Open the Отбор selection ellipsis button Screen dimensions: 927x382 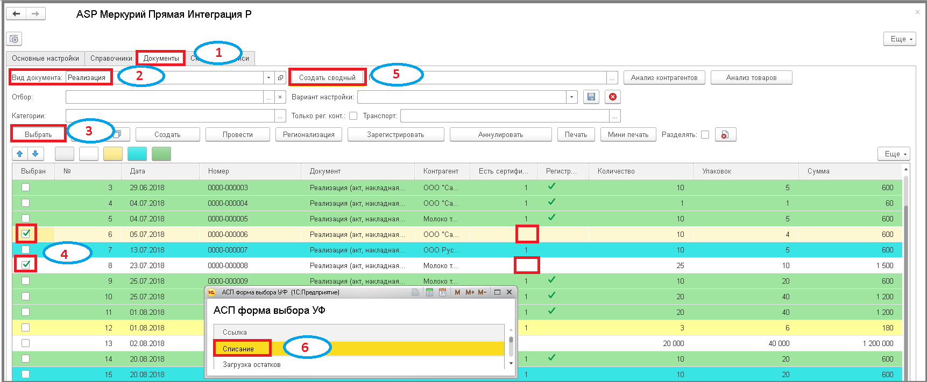point(269,97)
